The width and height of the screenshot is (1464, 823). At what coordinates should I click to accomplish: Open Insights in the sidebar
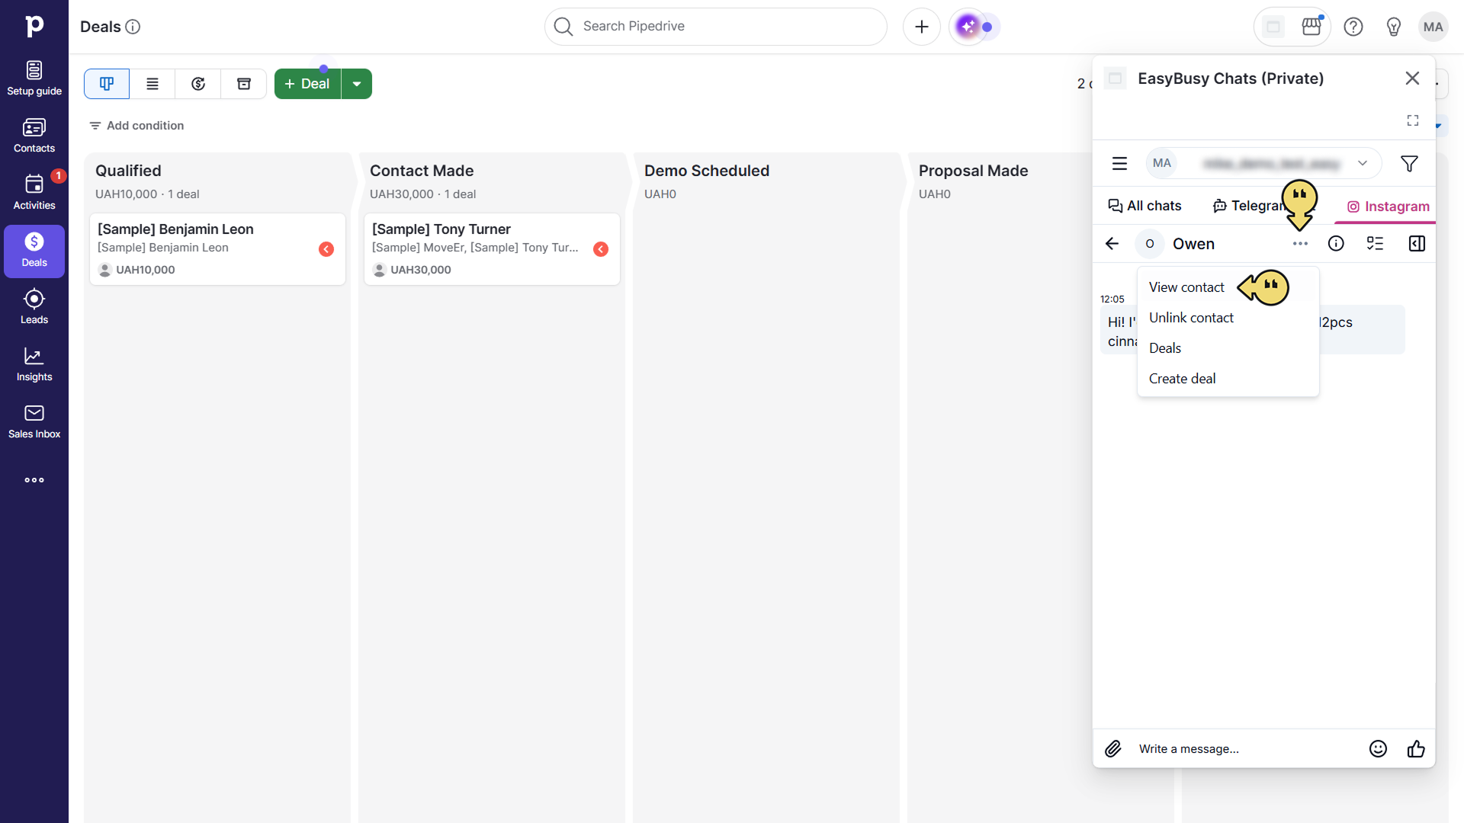click(x=34, y=364)
